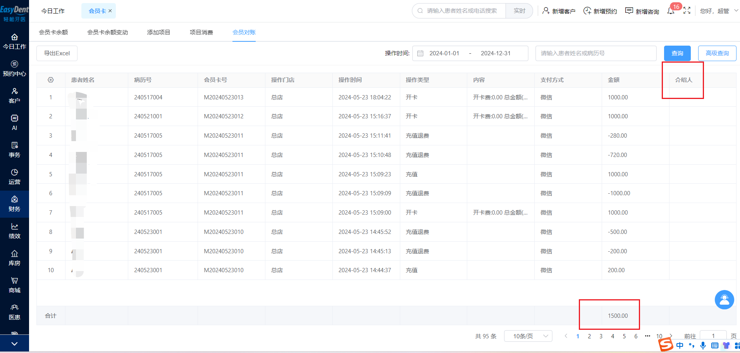The image size is (740, 353).
Task: Toggle Sogou 中 Chinese input mode
Action: [x=680, y=345]
